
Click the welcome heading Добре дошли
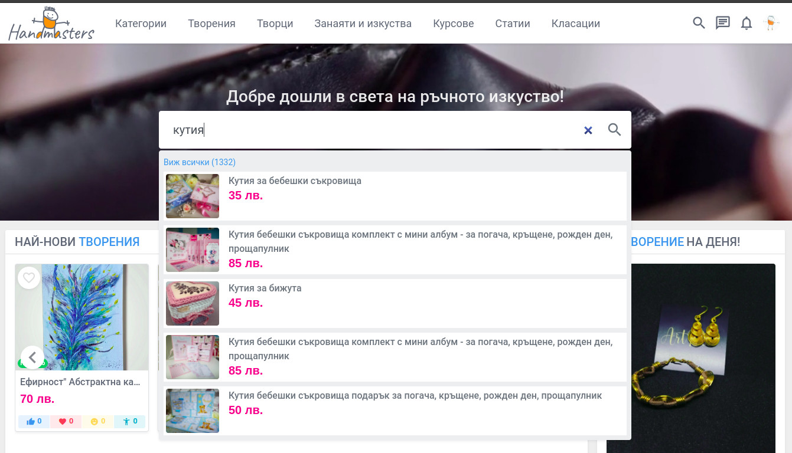click(x=395, y=97)
